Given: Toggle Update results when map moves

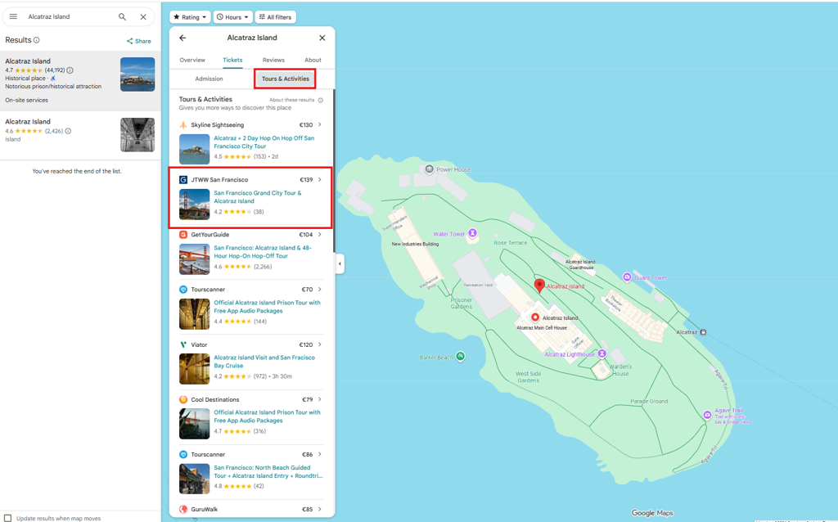Looking at the screenshot, I should (8, 518).
